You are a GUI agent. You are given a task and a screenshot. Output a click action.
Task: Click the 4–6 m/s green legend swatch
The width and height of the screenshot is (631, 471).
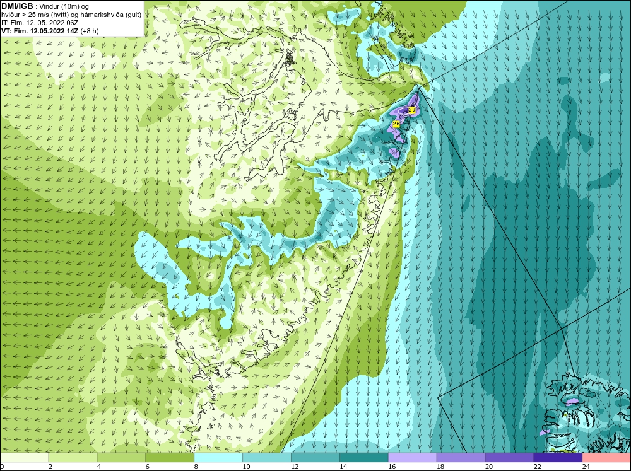[121, 458]
